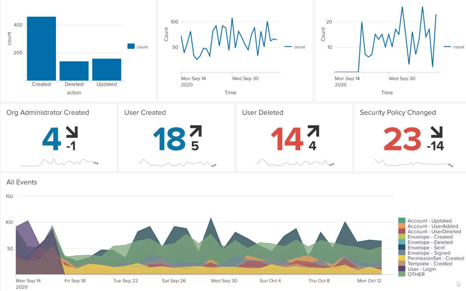Viewport: 466px width, 291px height.
Task: Click the count legend swatch of the bar chart
Action: [131, 47]
